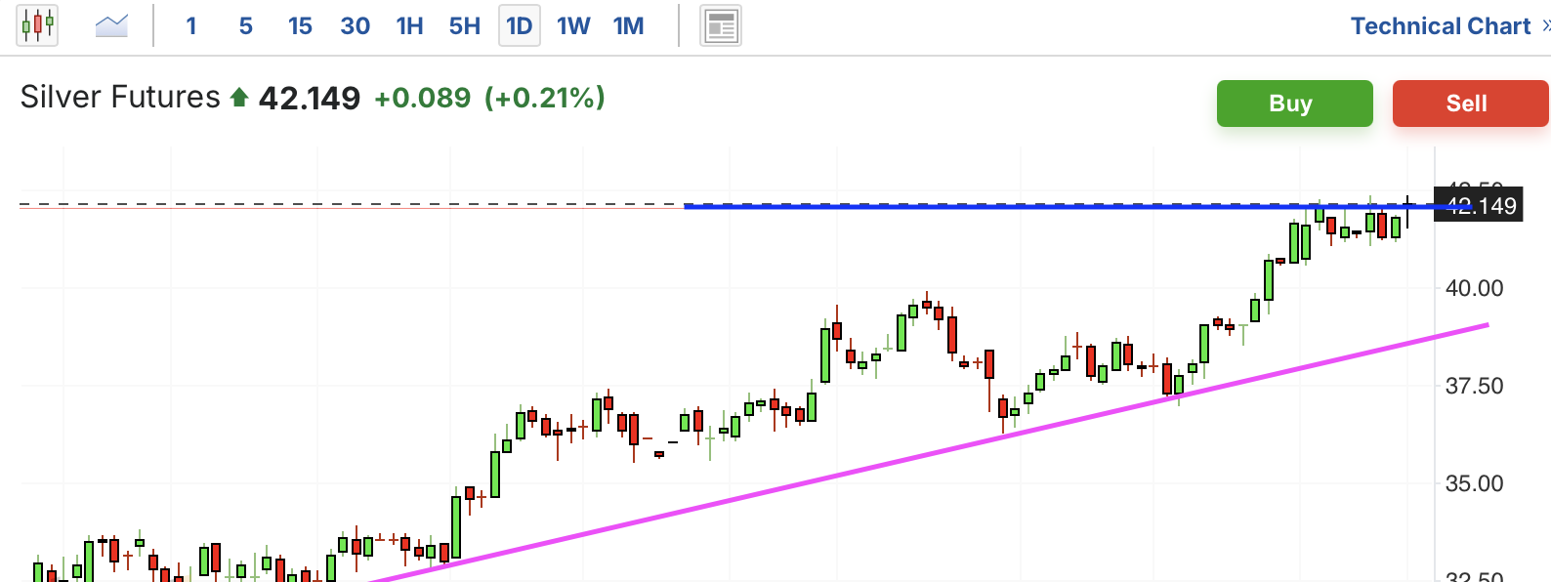
Task: Click the 37.50 price axis label
Action: 1474,386
